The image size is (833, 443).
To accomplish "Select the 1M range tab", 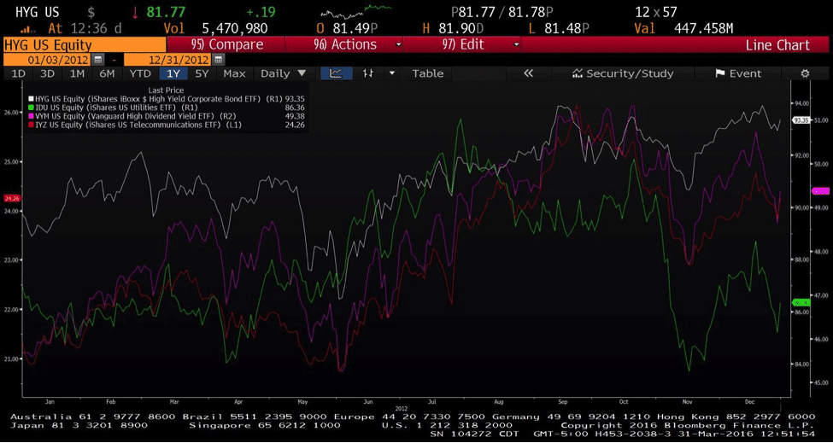I will [77, 73].
